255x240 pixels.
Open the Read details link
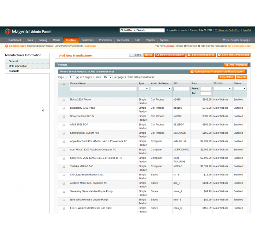90,46
